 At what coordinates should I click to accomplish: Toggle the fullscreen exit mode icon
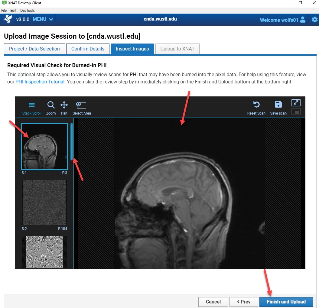click(x=296, y=112)
